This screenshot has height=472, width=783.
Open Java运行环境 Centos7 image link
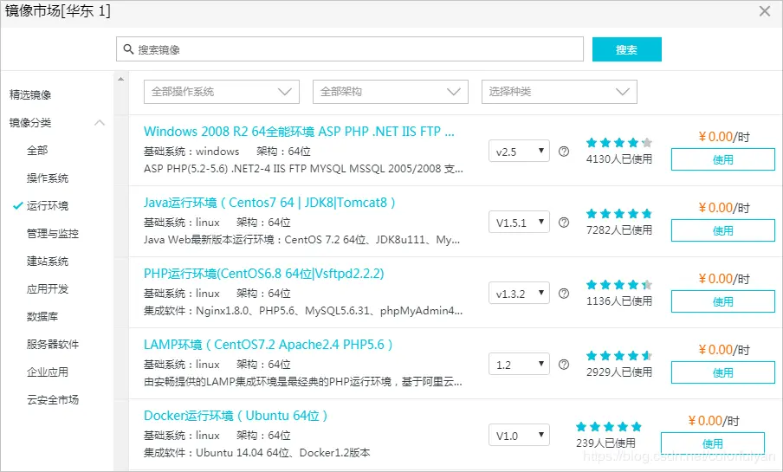coord(269,203)
